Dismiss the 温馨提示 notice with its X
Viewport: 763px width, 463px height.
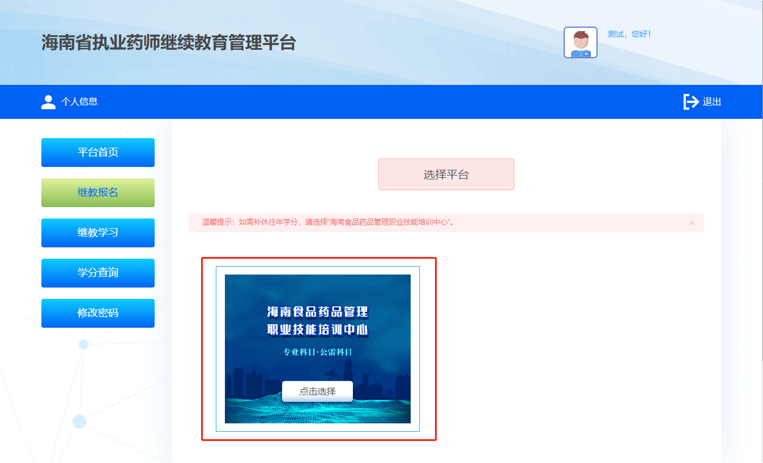tap(692, 222)
